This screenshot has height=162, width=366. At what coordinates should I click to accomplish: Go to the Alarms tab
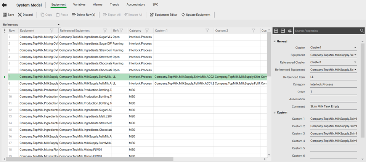98,5
